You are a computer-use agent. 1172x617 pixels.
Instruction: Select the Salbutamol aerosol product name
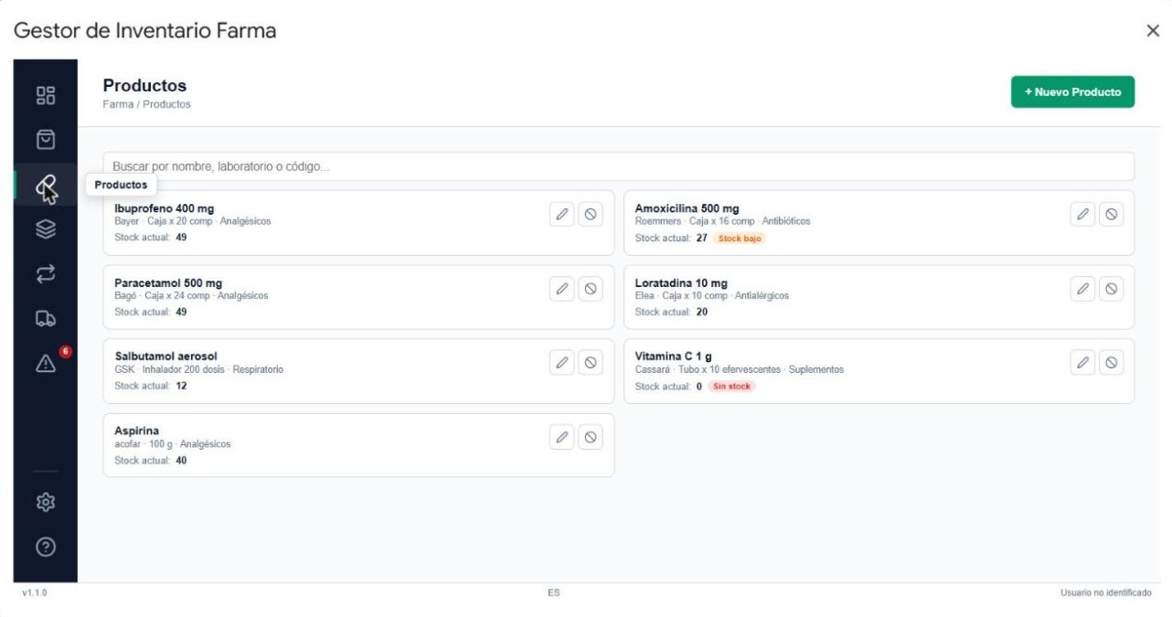point(165,356)
